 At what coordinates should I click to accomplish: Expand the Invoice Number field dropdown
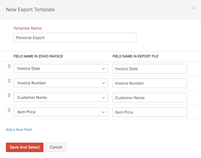pyautogui.click(x=61, y=83)
